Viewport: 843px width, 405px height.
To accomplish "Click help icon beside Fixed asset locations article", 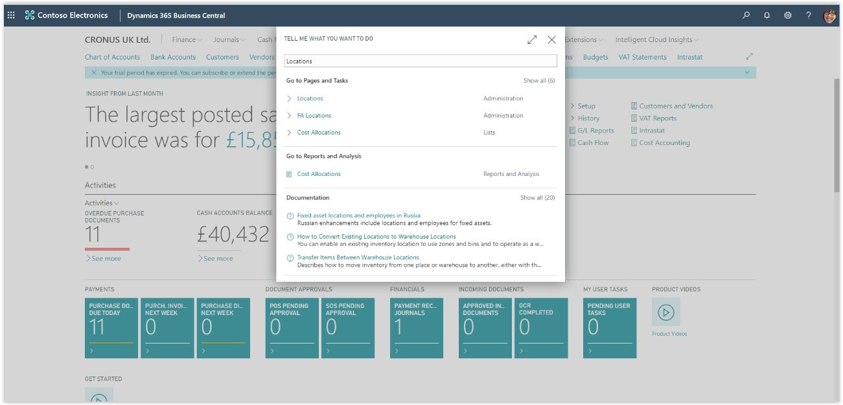I will pos(290,216).
